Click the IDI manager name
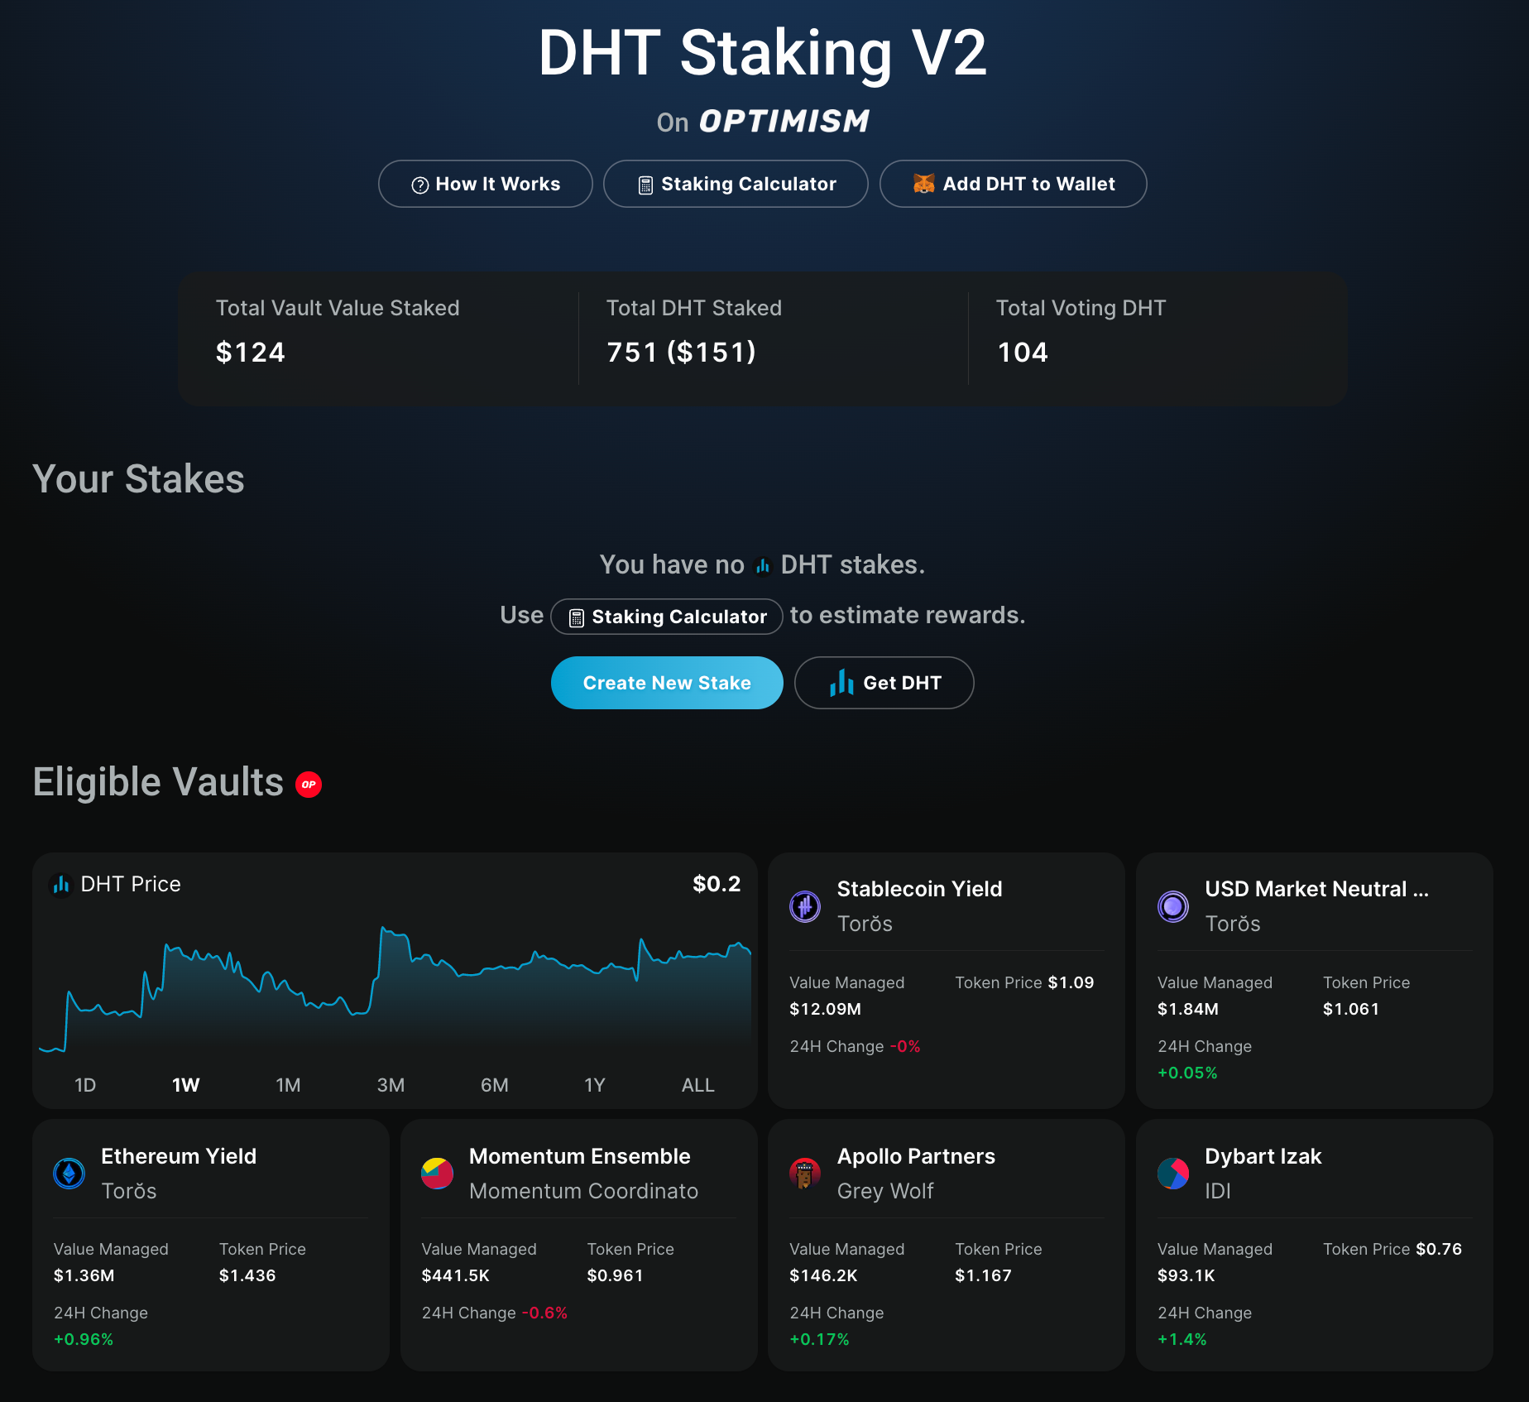The width and height of the screenshot is (1529, 1402). point(1218,1191)
